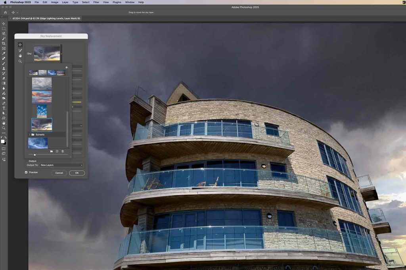Select the Sky Brush tool in dialog
The height and width of the screenshot is (270, 406).
click(20, 50)
